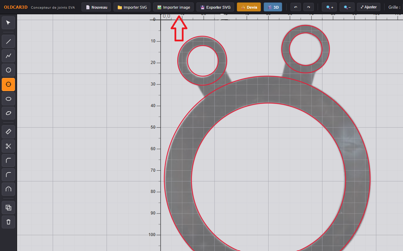Viewport: 403px width, 251px height.
Task: Click the vertical ruler mark 100
Action: (152, 235)
